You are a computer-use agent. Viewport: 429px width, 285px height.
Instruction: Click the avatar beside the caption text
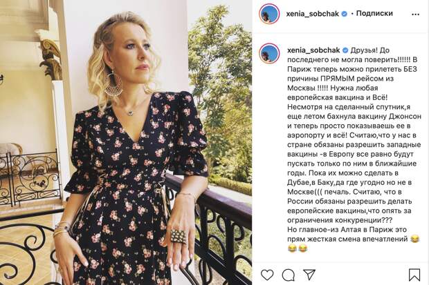click(x=269, y=53)
